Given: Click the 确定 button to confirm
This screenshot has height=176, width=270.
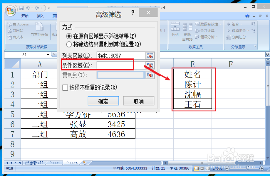Looking at the screenshot, I should point(103,101).
